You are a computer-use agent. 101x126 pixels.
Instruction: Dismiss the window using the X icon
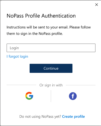[x=97, y=5]
